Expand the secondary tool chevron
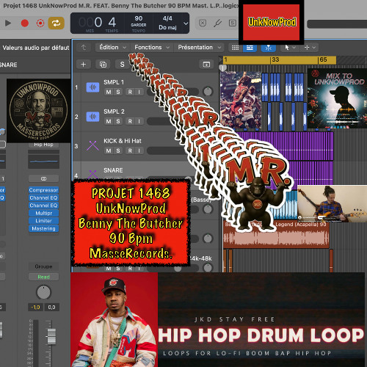The image size is (367, 367). click(314, 48)
